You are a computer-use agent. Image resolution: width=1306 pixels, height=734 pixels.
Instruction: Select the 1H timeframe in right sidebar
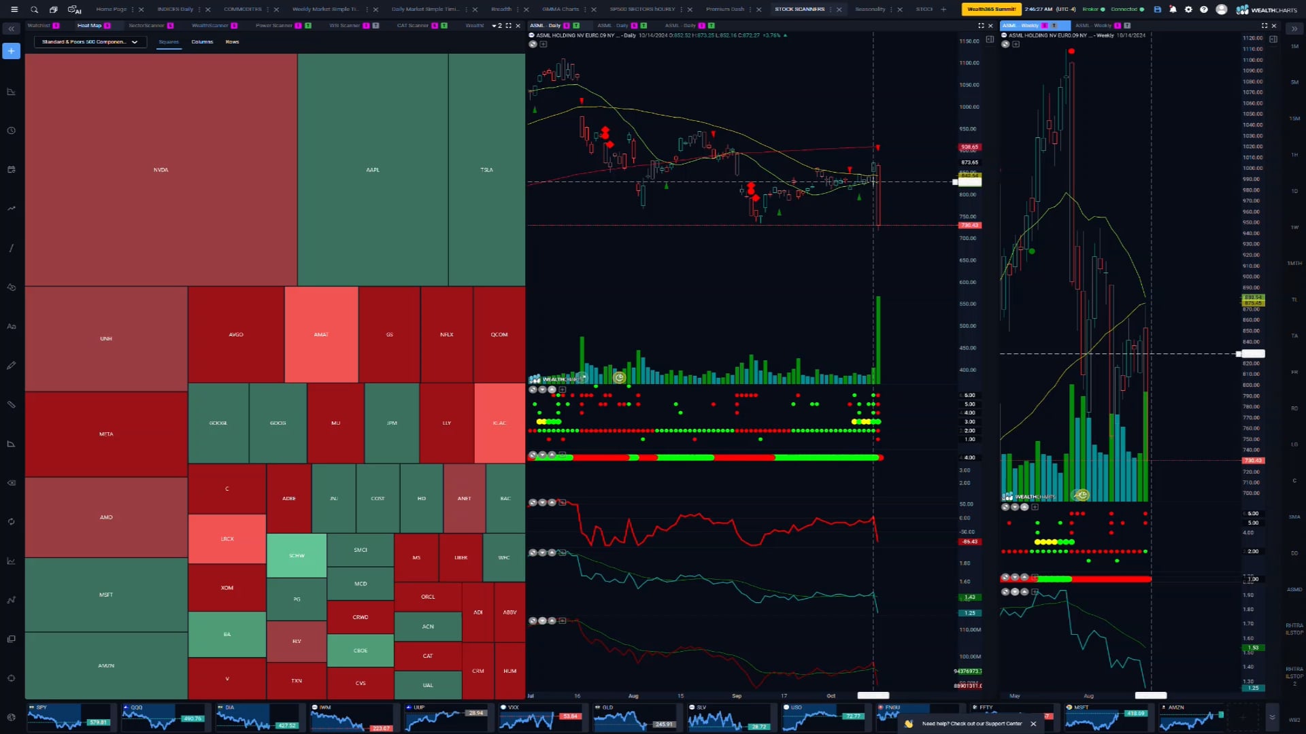click(x=1294, y=155)
